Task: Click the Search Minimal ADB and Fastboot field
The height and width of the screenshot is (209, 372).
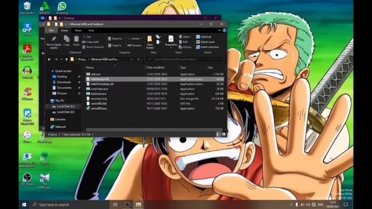Action: 185,59
